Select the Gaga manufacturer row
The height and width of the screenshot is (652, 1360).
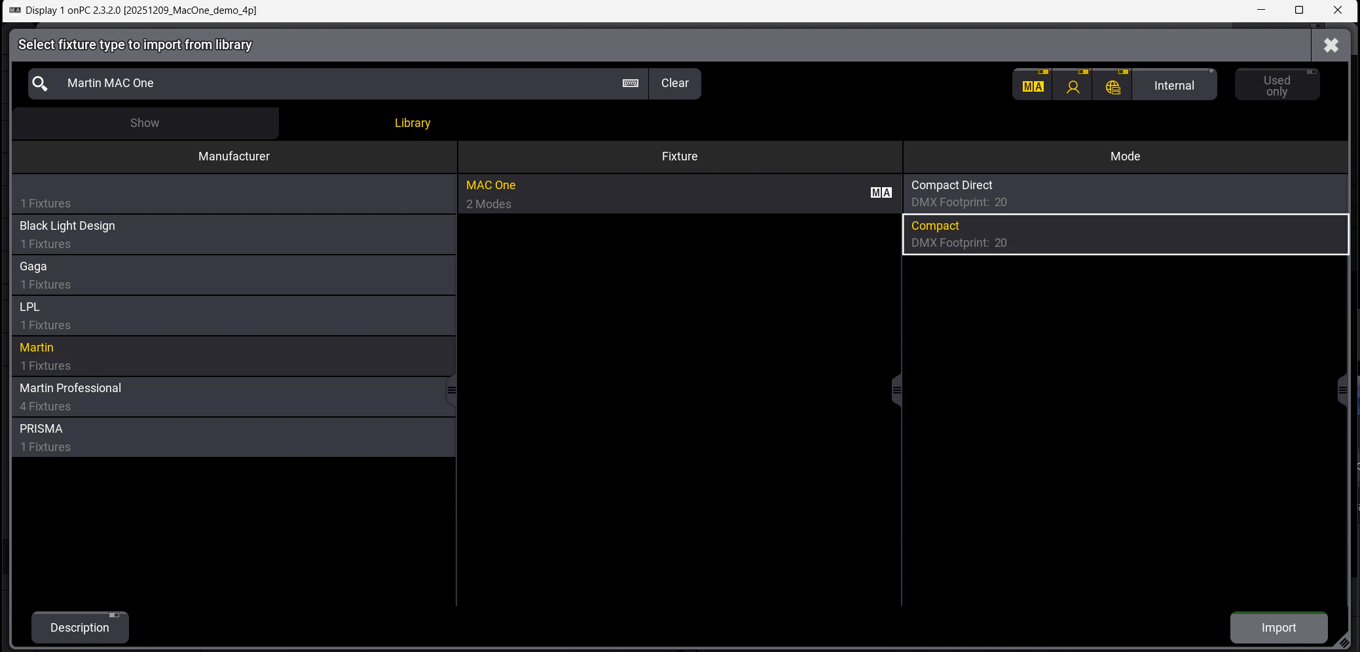click(234, 276)
